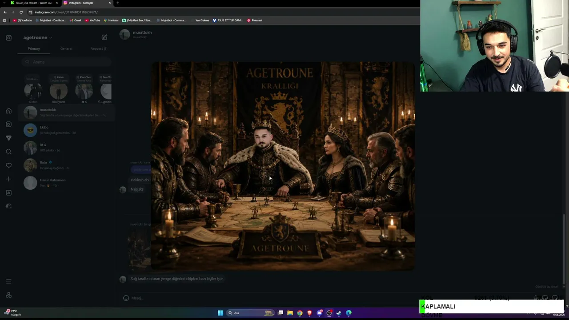Image resolution: width=569 pixels, height=320 pixels.
Task: Open the Nightbot - Comma... bookmark
Action: point(171,20)
